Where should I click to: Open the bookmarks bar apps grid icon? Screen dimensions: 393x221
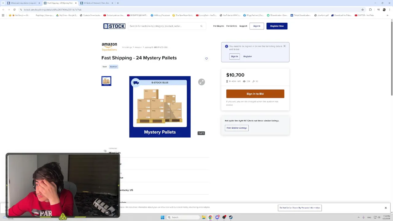point(3,15)
